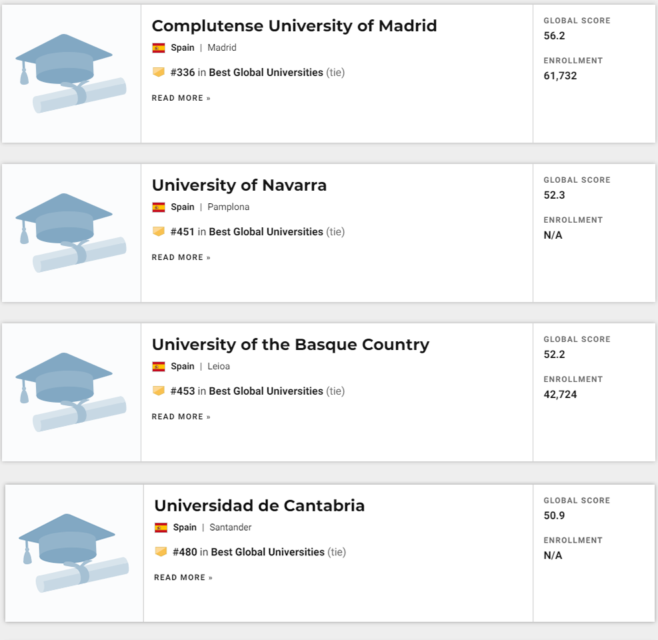Click the graduation cap image for Navarra

(x=71, y=233)
